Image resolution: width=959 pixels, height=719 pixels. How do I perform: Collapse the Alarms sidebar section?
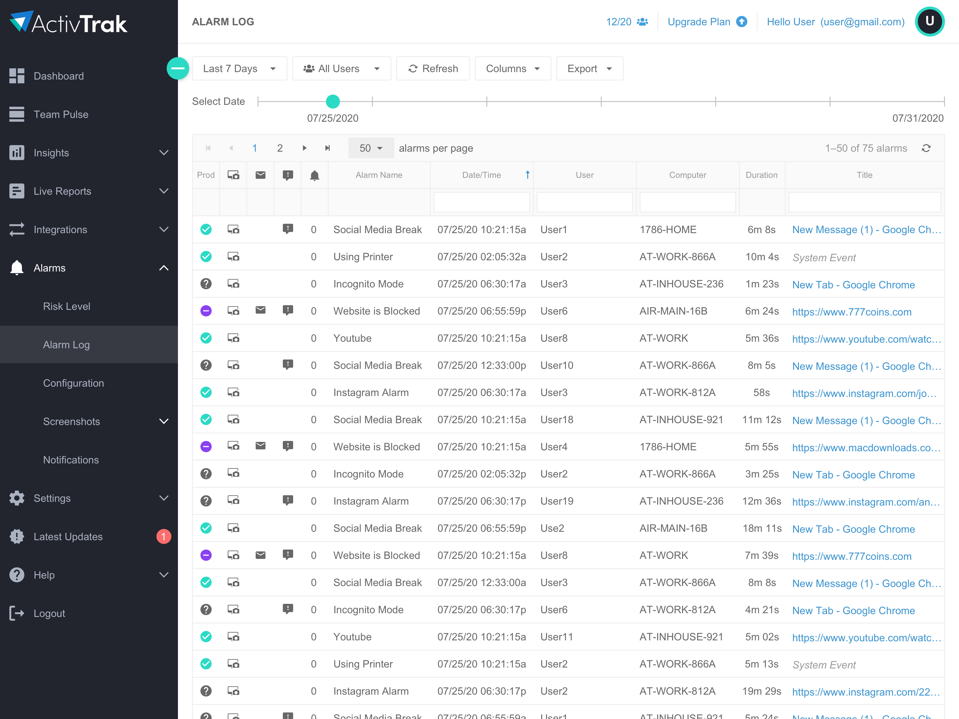[x=164, y=268]
